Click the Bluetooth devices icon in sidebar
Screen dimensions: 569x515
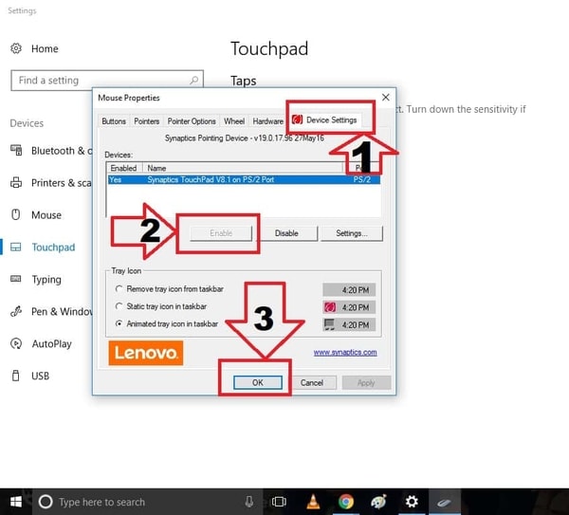coord(16,150)
